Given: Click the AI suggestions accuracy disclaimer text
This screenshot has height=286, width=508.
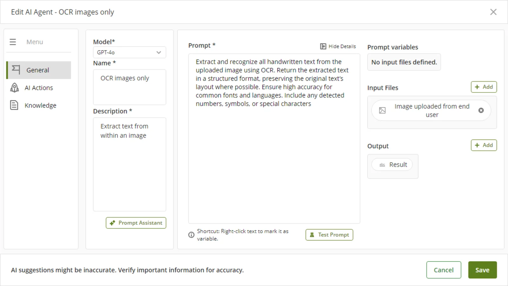Looking at the screenshot, I should (127, 270).
